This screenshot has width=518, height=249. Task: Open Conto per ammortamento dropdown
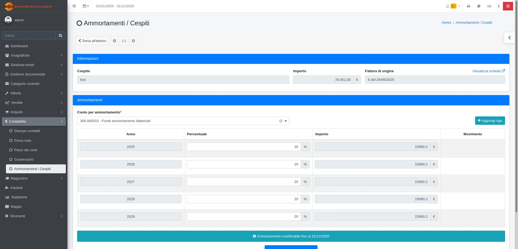pyautogui.click(x=286, y=121)
